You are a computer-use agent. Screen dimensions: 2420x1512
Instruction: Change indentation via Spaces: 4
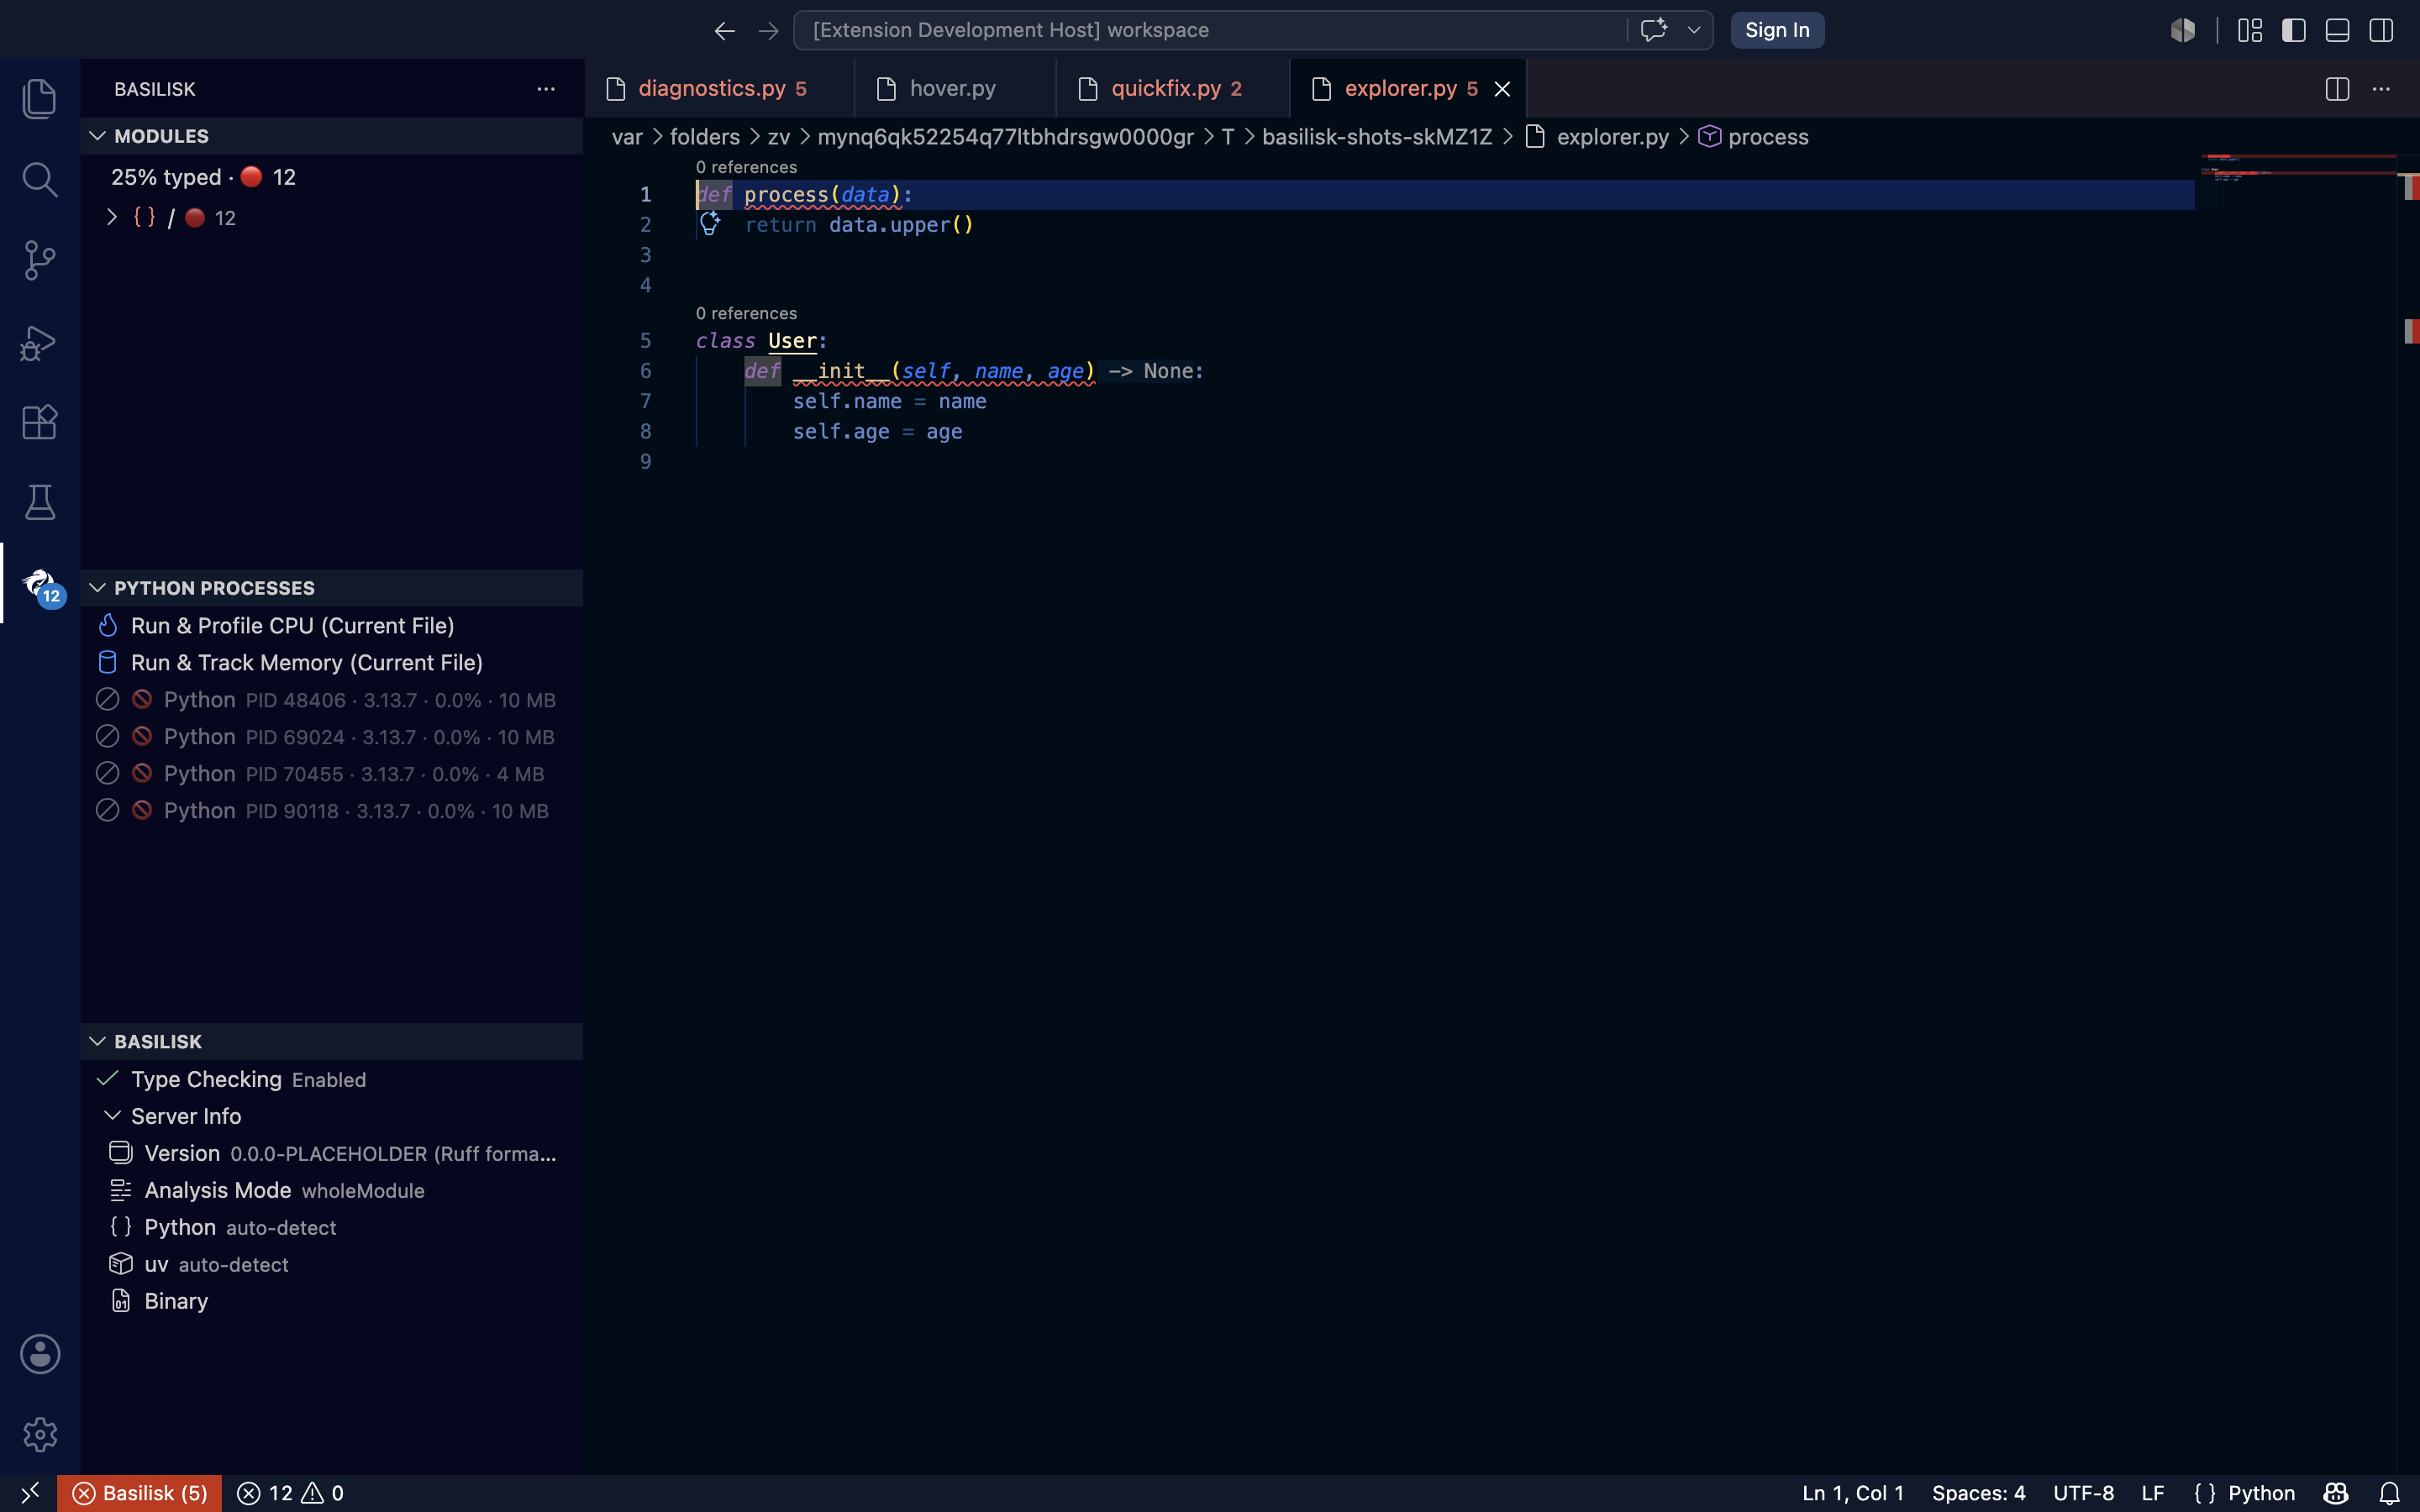click(1978, 1493)
